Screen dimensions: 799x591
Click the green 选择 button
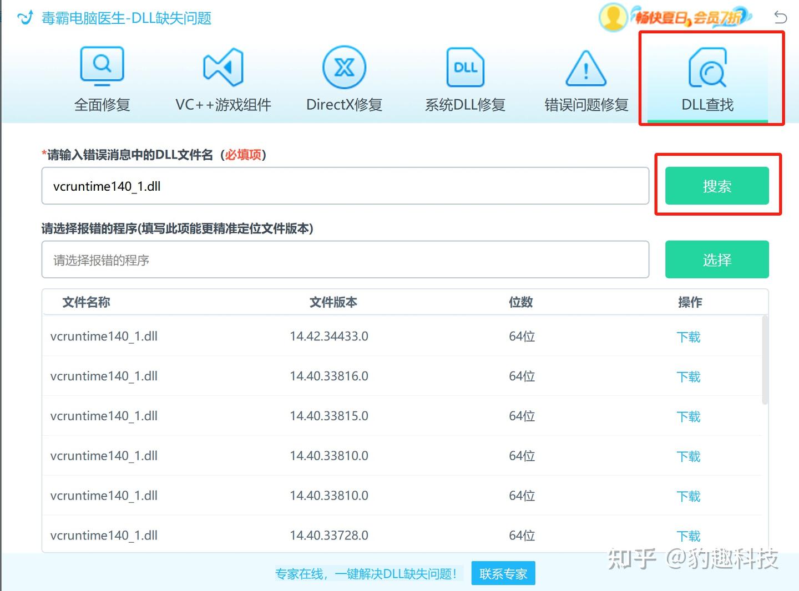click(x=717, y=259)
